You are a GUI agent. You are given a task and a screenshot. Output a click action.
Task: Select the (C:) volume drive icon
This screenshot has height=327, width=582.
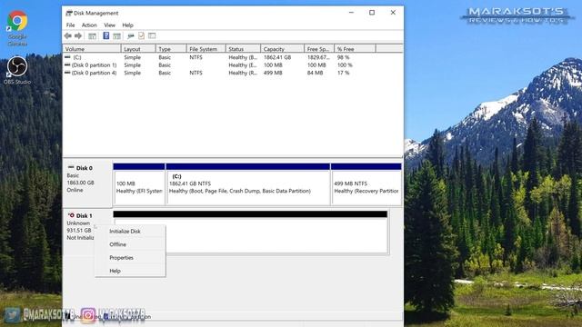point(67,57)
